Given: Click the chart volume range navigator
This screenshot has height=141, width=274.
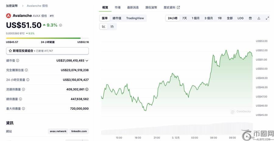Looking at the screenshot, I should coord(177,129).
